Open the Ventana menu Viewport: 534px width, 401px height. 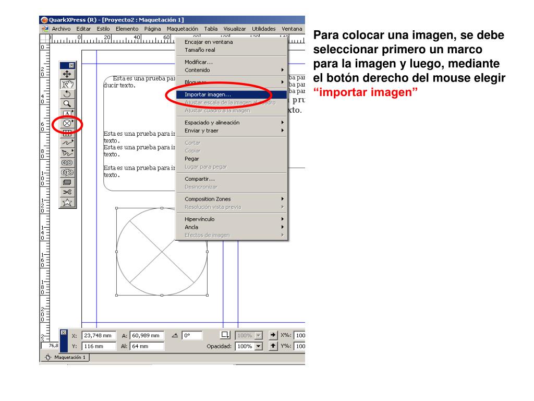click(292, 29)
